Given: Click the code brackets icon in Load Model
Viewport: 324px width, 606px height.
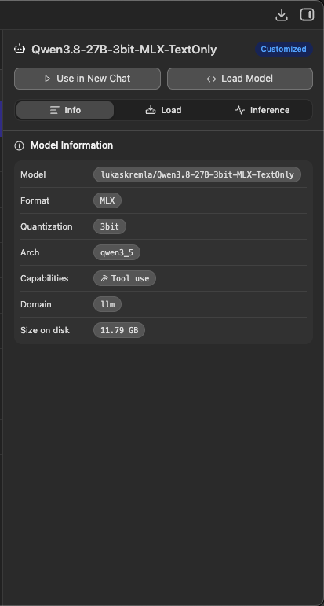Looking at the screenshot, I should (x=211, y=79).
